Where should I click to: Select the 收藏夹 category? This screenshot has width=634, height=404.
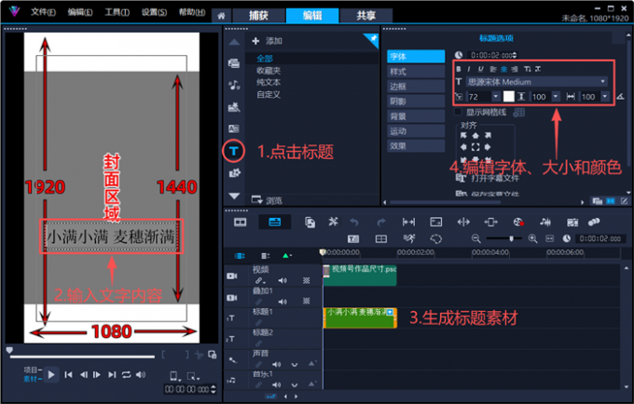[x=269, y=70]
